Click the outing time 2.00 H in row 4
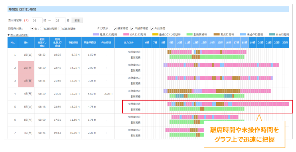The width and height of the screenshot is (296, 152). coord(108,94)
